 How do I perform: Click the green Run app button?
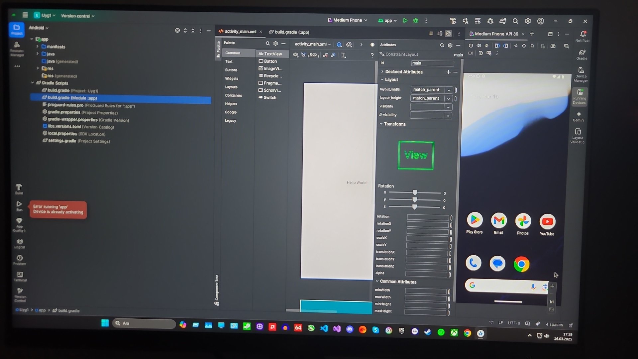pyautogui.click(x=405, y=21)
